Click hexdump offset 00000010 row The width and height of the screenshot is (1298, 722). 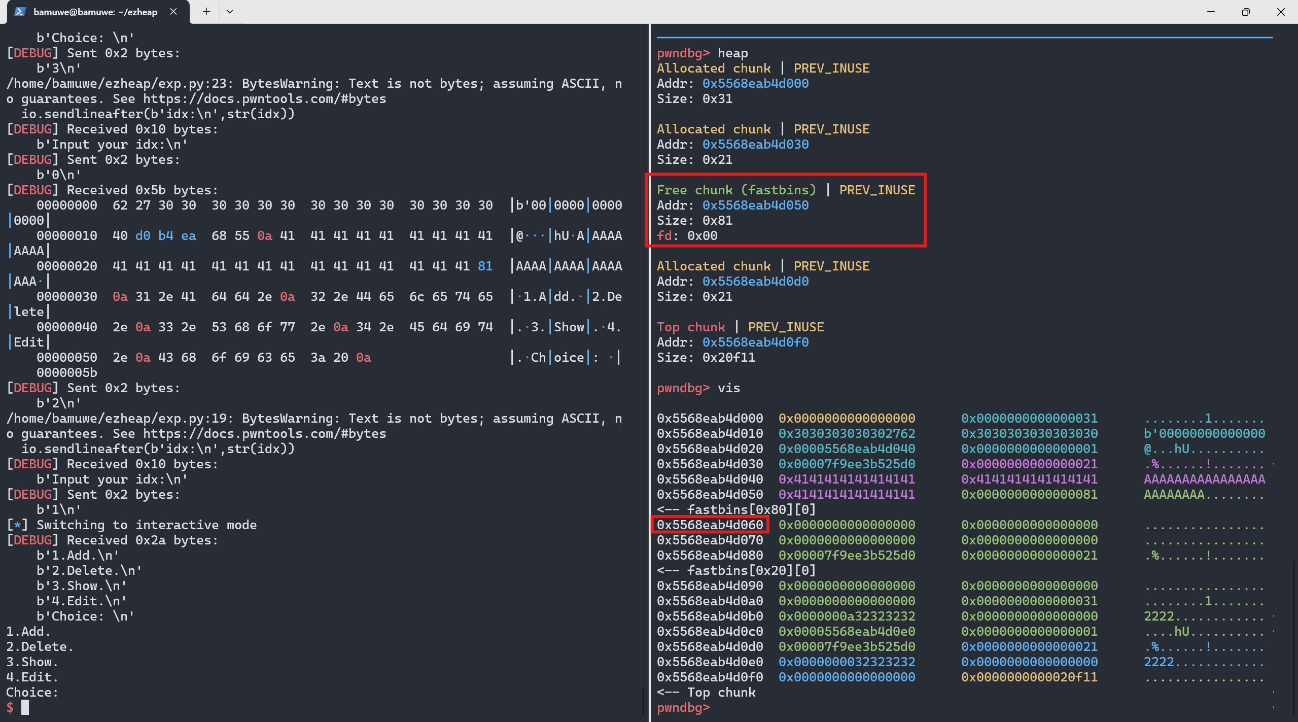tap(329, 235)
